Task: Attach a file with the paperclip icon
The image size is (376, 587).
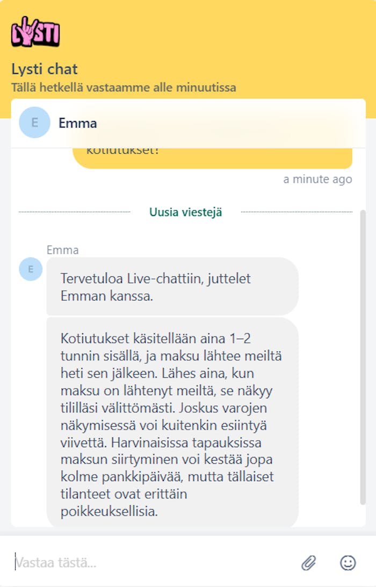Action: 308,563
